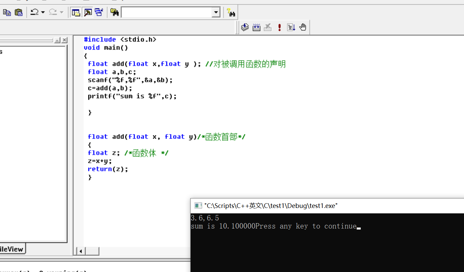Build the project with the Build icon
Image resolution: width=464 pixels, height=272 pixels.
(256, 27)
